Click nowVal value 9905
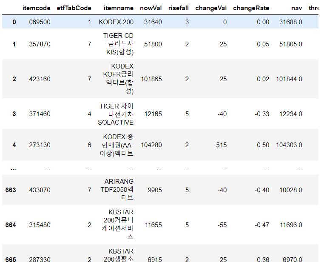Image resolution: width=321 pixels, height=262 pixels. [155, 190]
